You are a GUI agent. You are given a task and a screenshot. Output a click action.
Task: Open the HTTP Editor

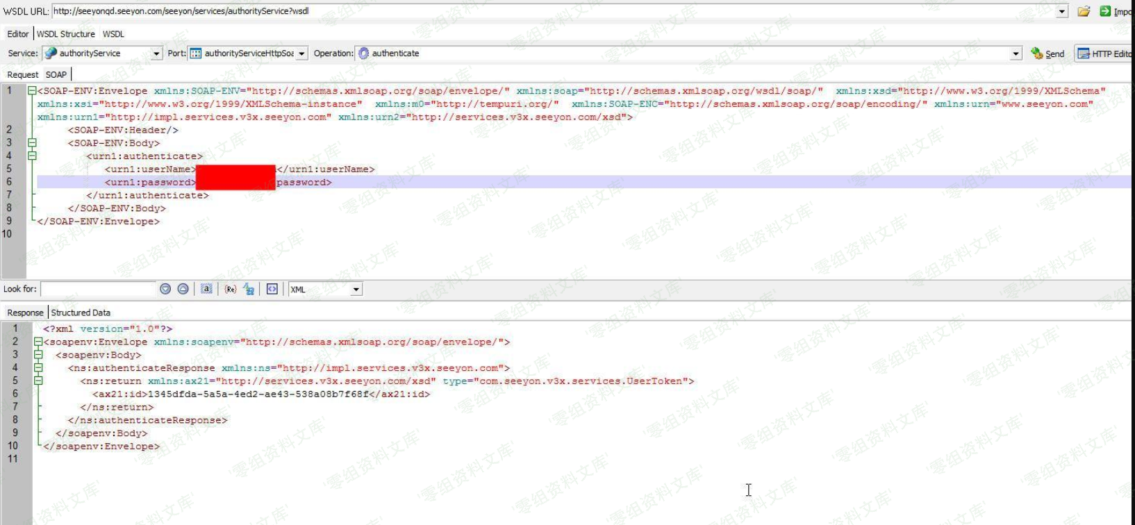tap(1104, 53)
